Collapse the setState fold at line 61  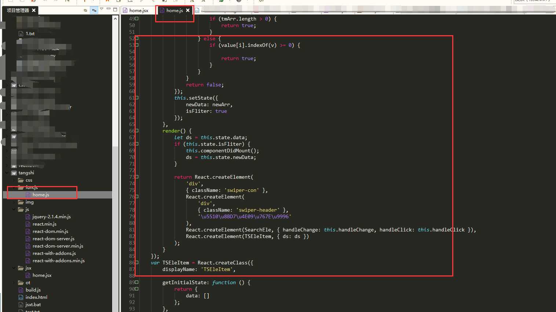(137, 97)
